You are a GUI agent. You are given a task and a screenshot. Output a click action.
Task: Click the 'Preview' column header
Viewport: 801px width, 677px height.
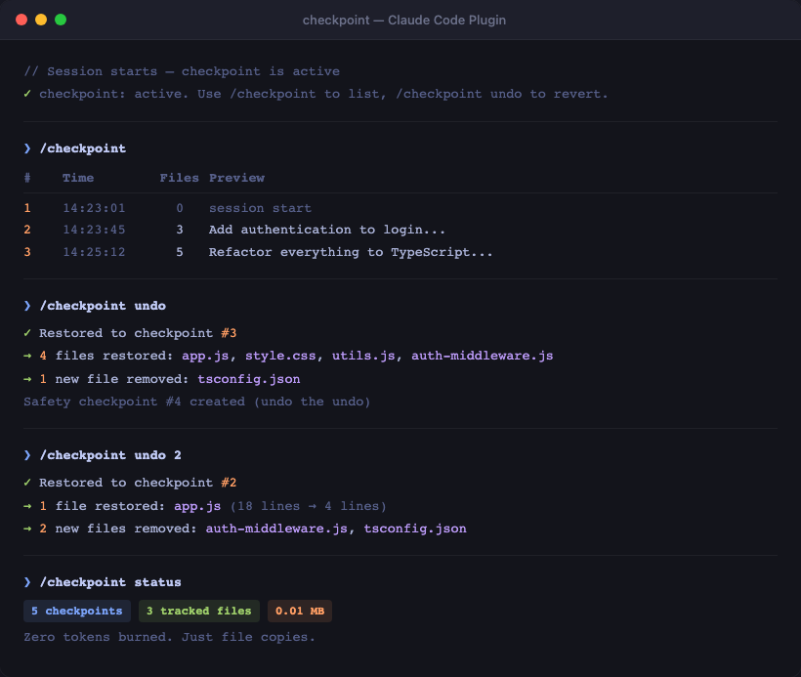(x=236, y=178)
